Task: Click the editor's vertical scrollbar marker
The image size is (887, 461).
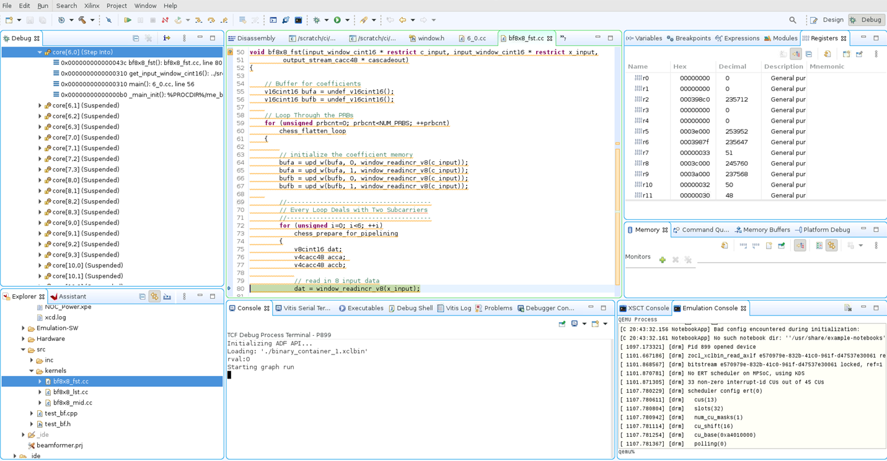Action: (x=617, y=144)
